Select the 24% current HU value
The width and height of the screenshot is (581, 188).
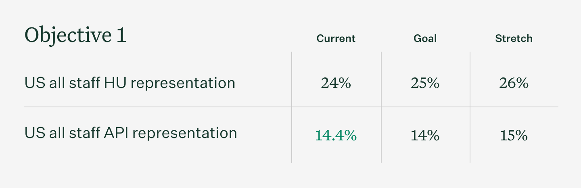click(336, 83)
